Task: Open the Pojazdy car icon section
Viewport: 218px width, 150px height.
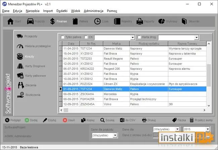Action: (x=30, y=21)
